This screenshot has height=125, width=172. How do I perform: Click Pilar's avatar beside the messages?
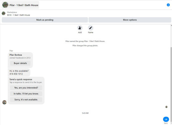coord(4,102)
